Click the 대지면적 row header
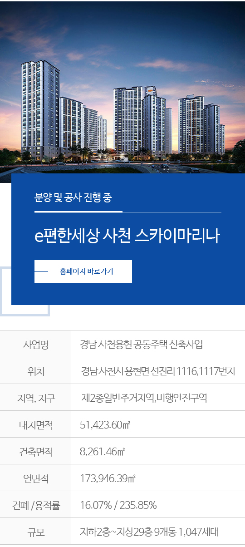 [x=35, y=424]
